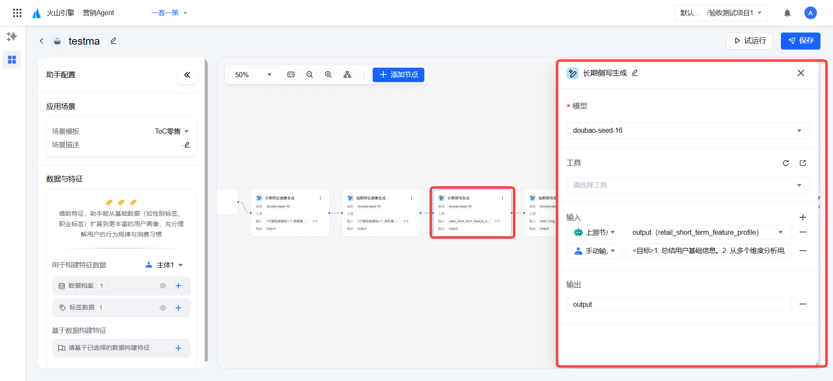Toggle visibility of 标签数据 row
This screenshot has height=381, width=833.
(x=163, y=308)
